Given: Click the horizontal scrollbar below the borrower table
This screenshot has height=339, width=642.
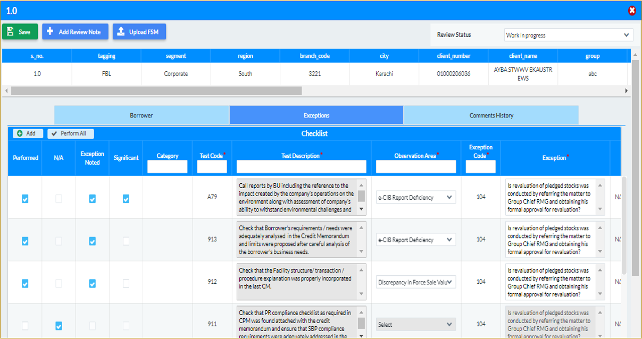Looking at the screenshot, I should pos(154,91).
